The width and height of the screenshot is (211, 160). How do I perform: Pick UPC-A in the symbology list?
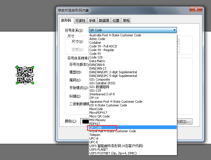point(94,138)
